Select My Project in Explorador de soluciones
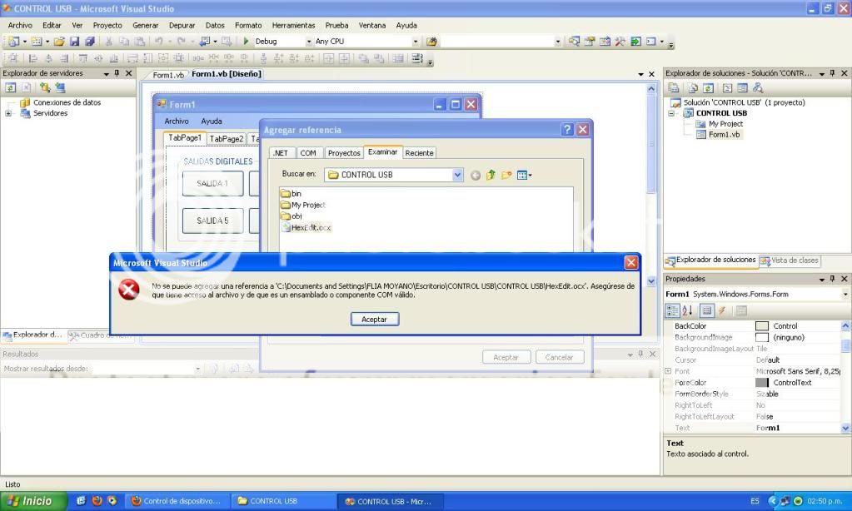The image size is (852, 511). [x=725, y=124]
